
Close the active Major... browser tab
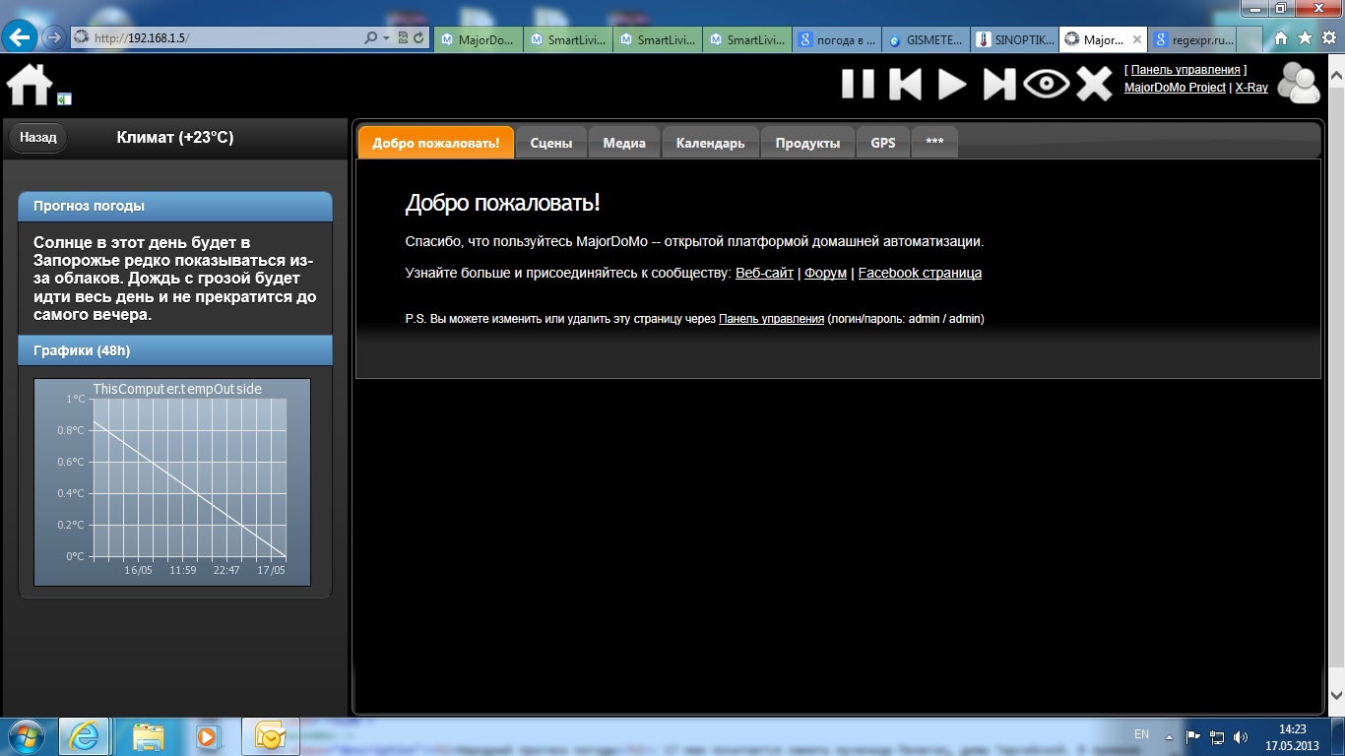pos(1137,39)
